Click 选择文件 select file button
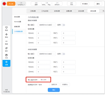 pos(54,85)
